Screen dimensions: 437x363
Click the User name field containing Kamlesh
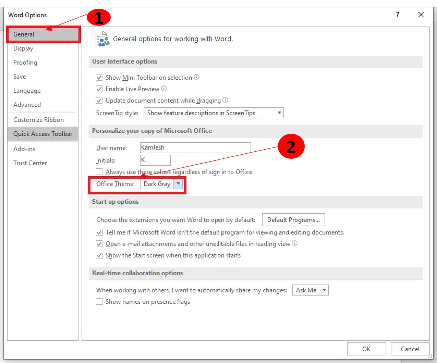click(x=196, y=148)
